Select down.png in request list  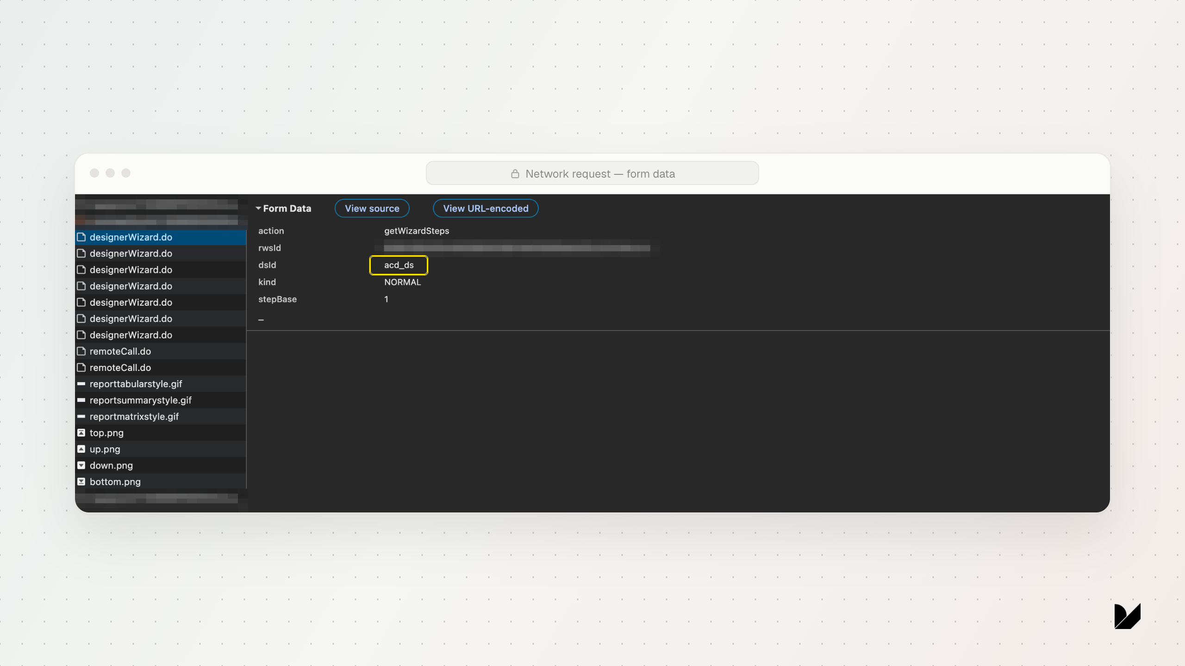161,465
